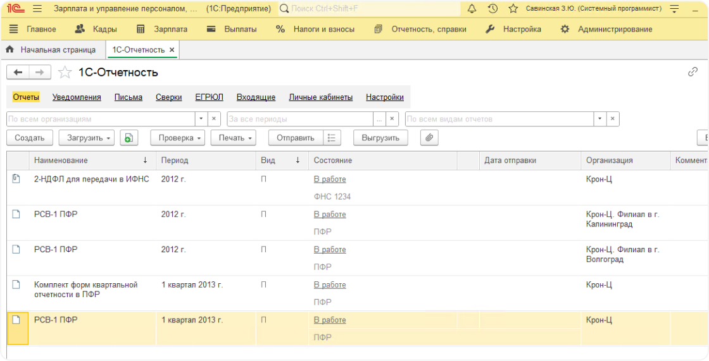
Task: Click the Период column header
Action: coord(206,161)
